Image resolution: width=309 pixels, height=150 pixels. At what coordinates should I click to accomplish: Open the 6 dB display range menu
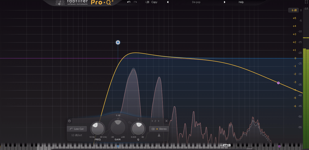tap(294, 10)
